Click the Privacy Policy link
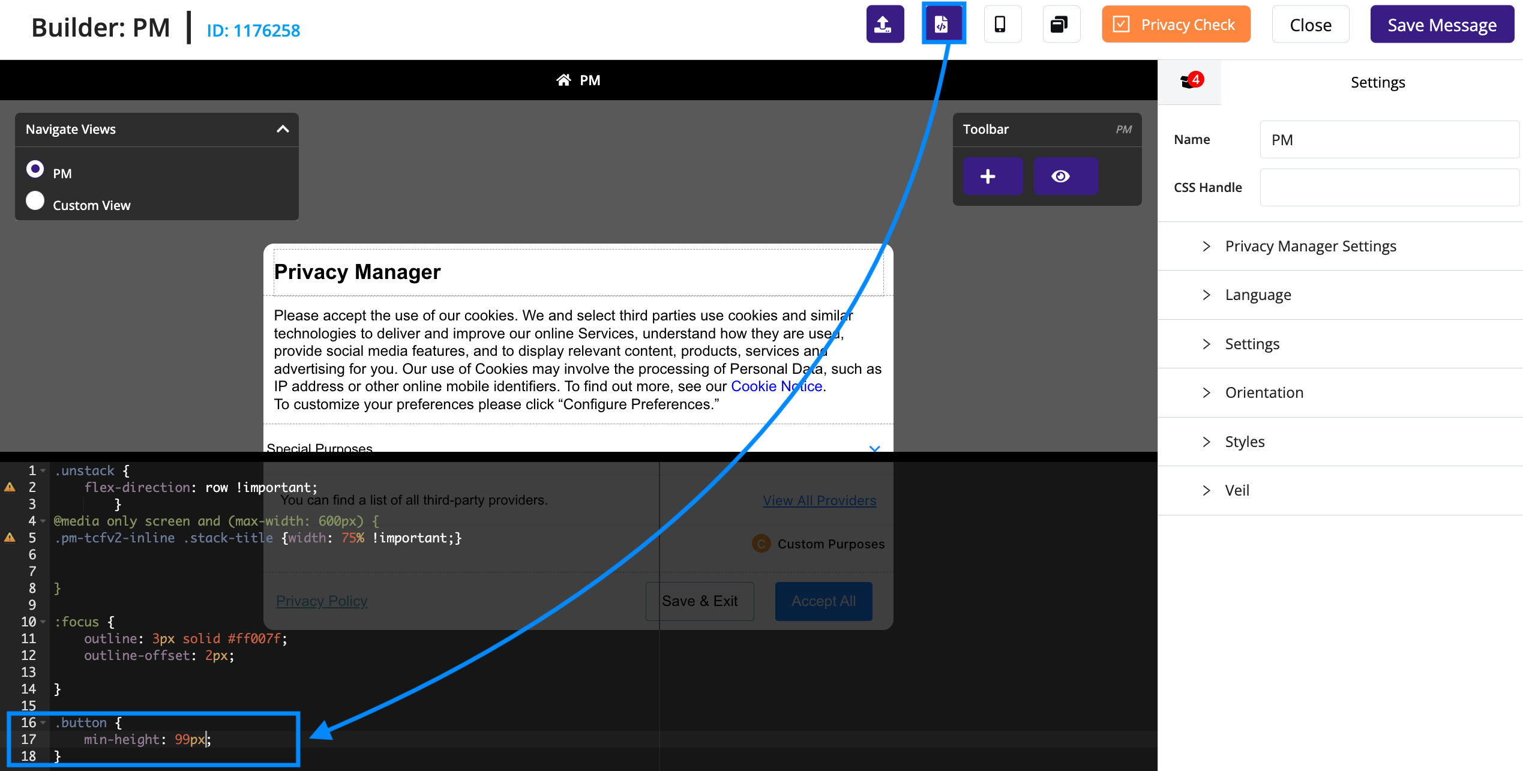The width and height of the screenshot is (1523, 771). click(x=322, y=601)
